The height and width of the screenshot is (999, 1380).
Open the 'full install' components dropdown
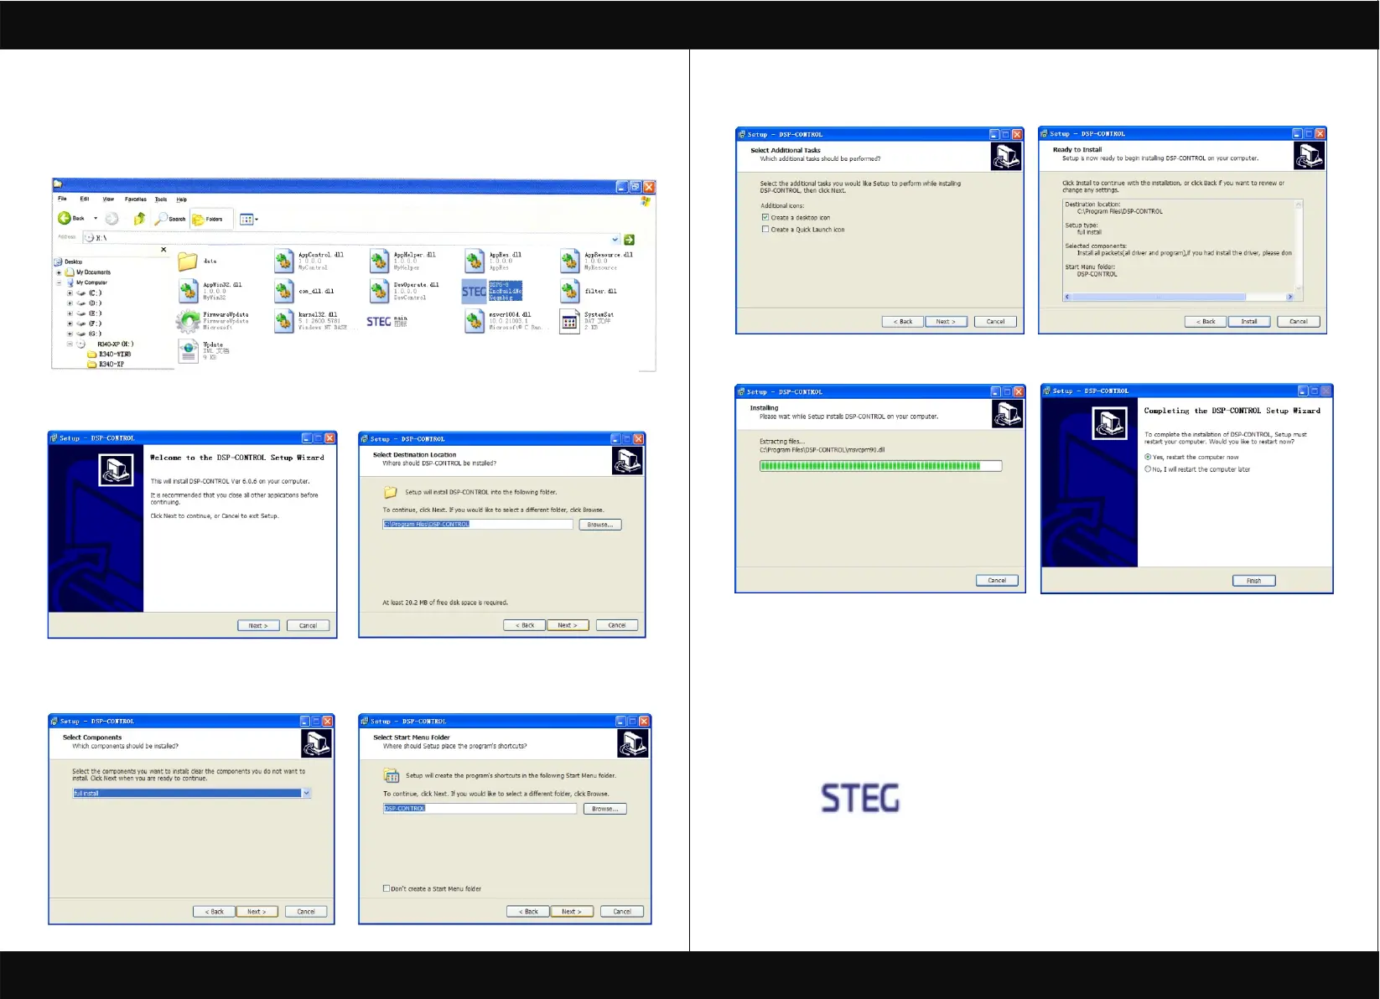pos(306,793)
